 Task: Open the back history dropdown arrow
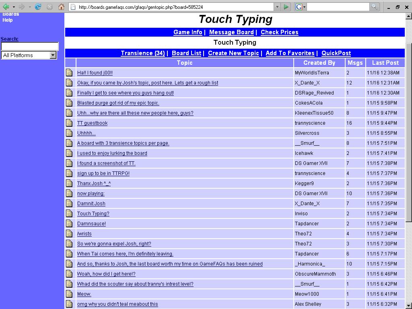14,7
